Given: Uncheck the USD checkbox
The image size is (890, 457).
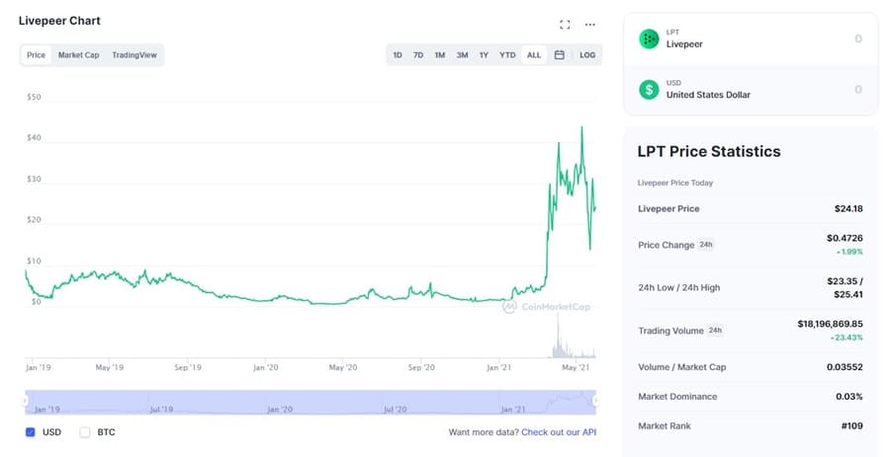Looking at the screenshot, I should tap(30, 432).
